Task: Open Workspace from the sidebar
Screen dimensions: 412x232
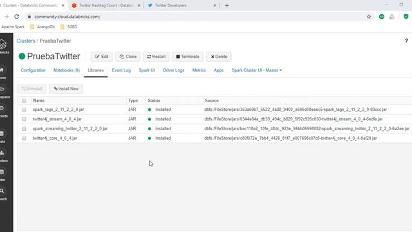Action: coord(3,92)
